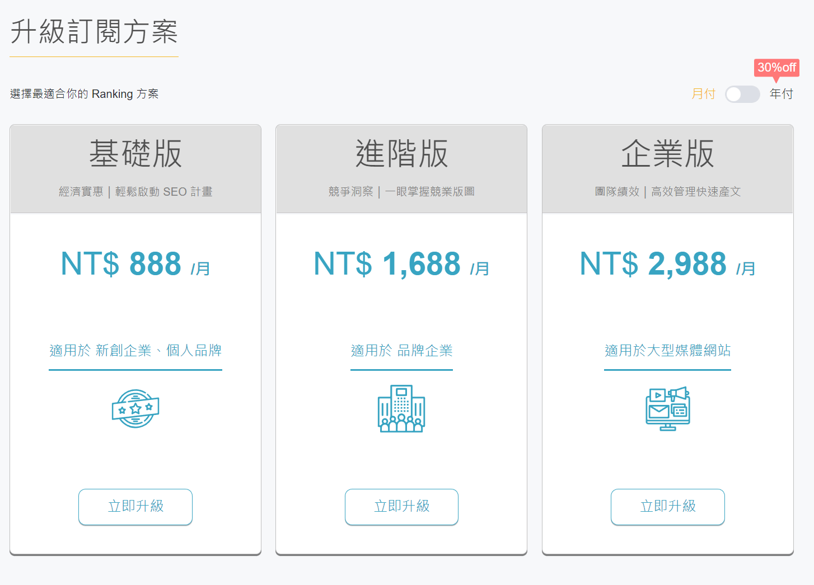The width and height of the screenshot is (814, 585).
Task: Click 適用於 新創企業、個人品牌 text
Action: (x=135, y=351)
